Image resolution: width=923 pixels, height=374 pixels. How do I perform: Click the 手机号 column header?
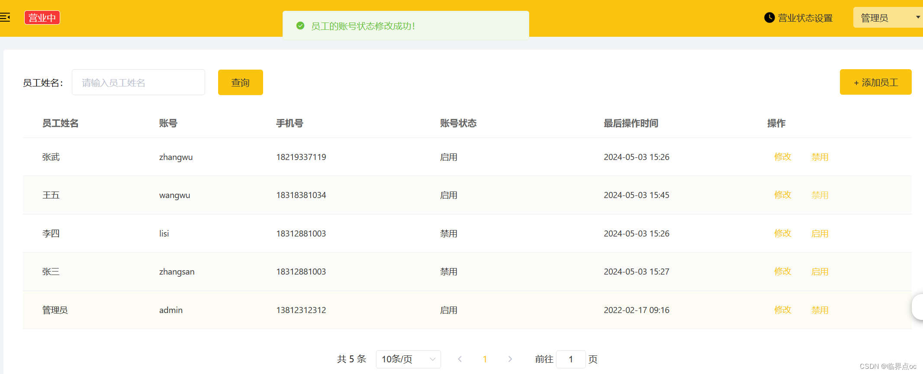(289, 123)
